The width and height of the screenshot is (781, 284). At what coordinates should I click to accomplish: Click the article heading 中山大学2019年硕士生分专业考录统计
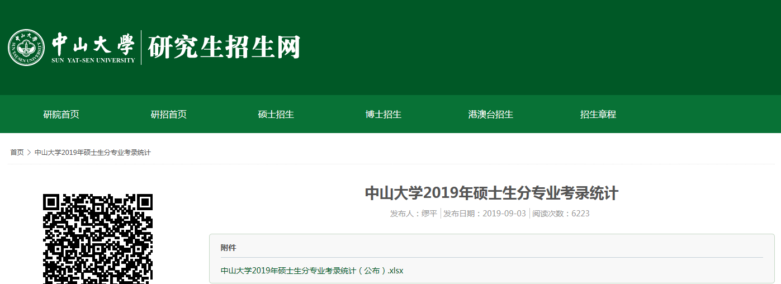tap(491, 193)
